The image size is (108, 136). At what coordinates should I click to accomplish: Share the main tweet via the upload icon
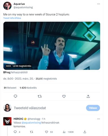pyautogui.click(x=88, y=96)
